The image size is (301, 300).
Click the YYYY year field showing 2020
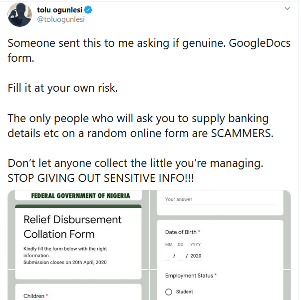pyautogui.click(x=196, y=256)
